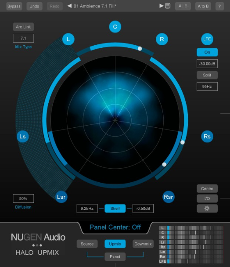This screenshot has width=230, height=267.
Task: Click the Panel Center: Off status text
Action: (115, 227)
